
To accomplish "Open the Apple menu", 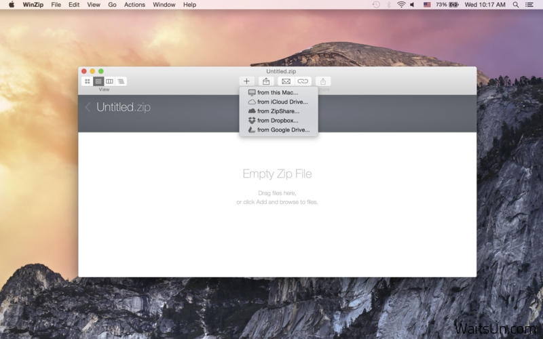I will pyautogui.click(x=12, y=5).
